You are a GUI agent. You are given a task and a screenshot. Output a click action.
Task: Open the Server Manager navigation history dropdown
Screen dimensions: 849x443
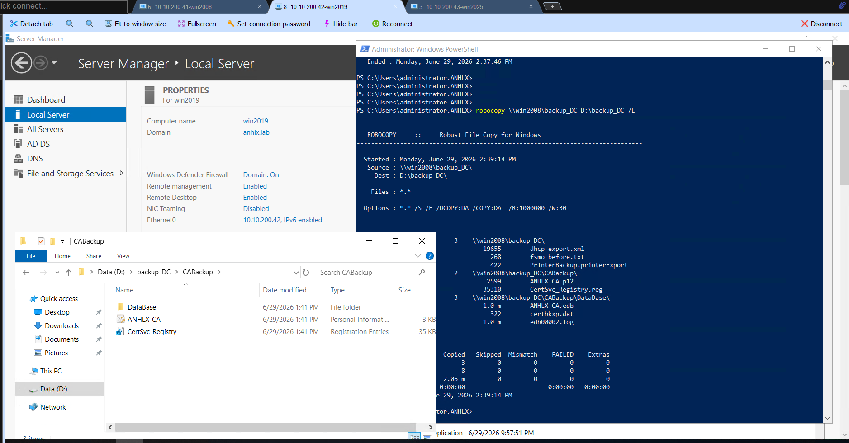[x=54, y=62]
